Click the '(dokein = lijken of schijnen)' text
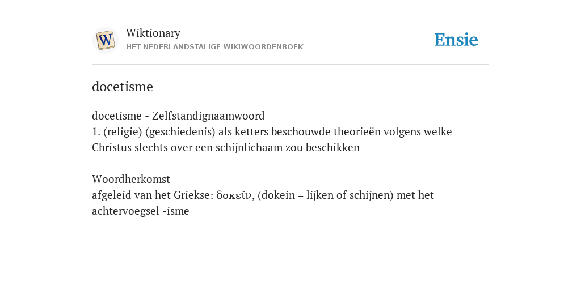Screen dimensions: 581x290 coord(325,195)
